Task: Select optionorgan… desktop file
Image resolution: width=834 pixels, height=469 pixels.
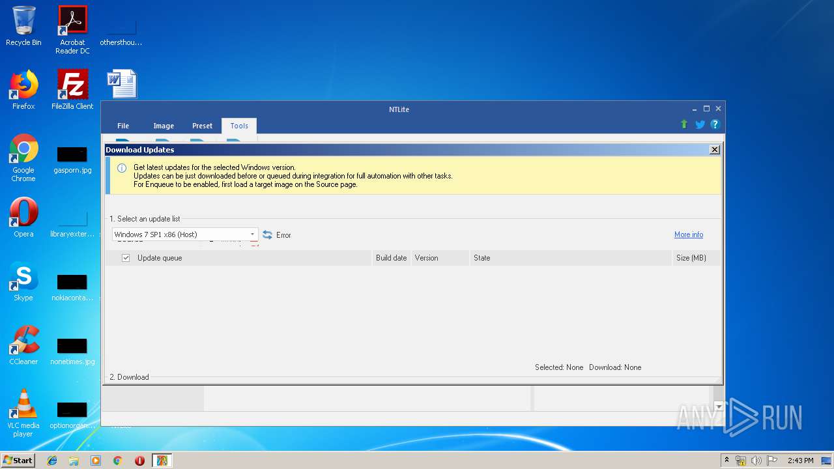Action: 72,416
